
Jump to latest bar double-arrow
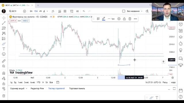[x=163, y=62]
